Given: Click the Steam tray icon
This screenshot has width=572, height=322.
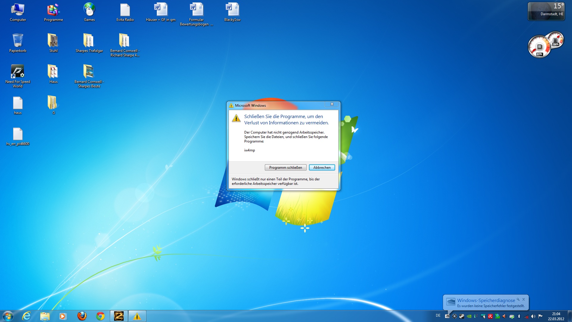Looking at the screenshot, I should pyautogui.click(x=462, y=316).
